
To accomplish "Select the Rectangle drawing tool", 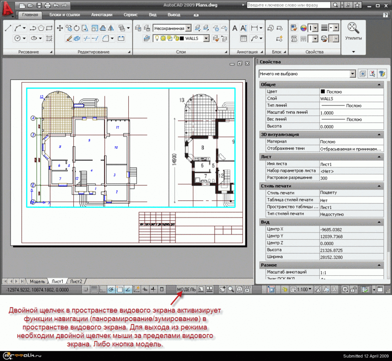I will point(49,28).
